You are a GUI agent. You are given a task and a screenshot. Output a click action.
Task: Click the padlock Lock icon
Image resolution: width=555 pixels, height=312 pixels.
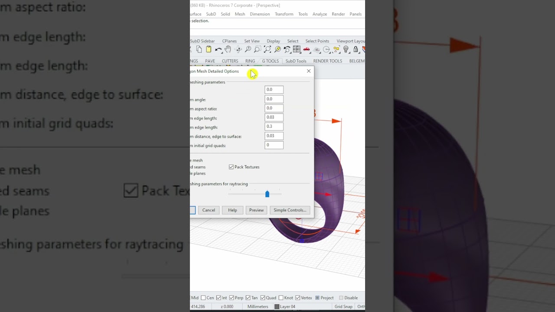pyautogui.click(x=356, y=49)
